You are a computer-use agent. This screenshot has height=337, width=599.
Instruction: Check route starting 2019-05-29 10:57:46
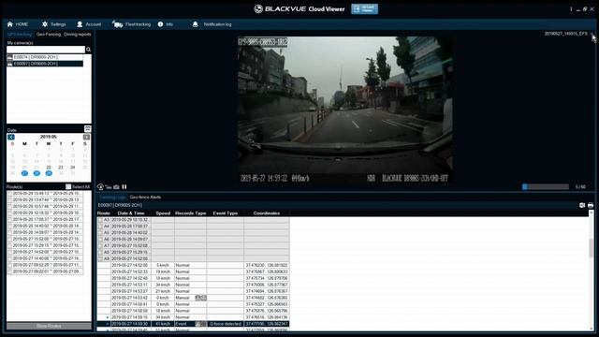(9, 206)
